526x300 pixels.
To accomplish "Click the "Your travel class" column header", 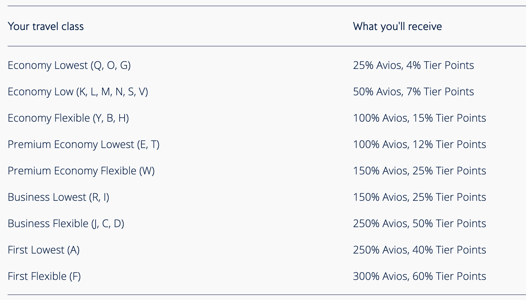I will [x=46, y=26].
